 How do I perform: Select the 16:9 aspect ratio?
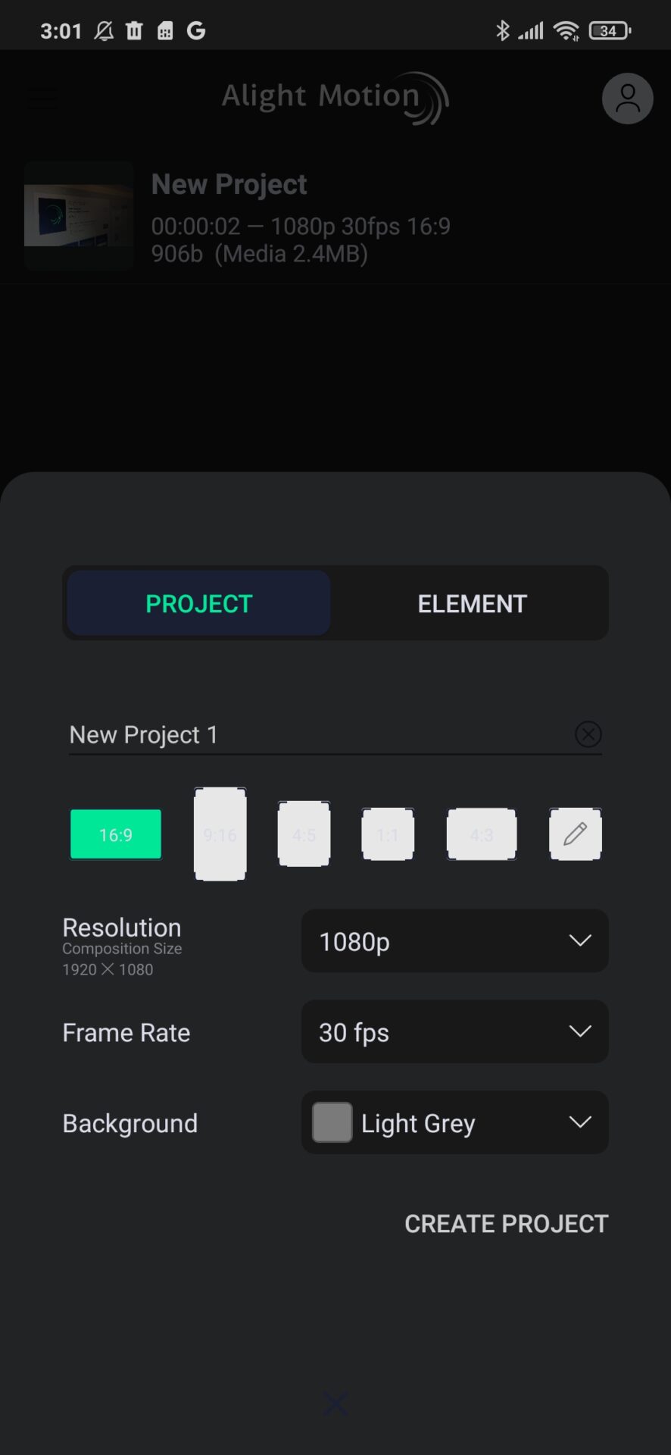tap(116, 834)
